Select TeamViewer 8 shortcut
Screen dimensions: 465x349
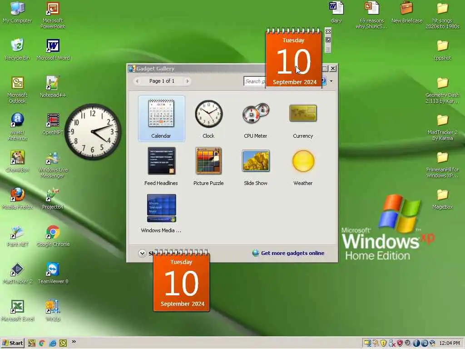[53, 274]
